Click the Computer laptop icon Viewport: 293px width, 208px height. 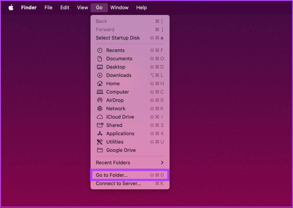100,92
